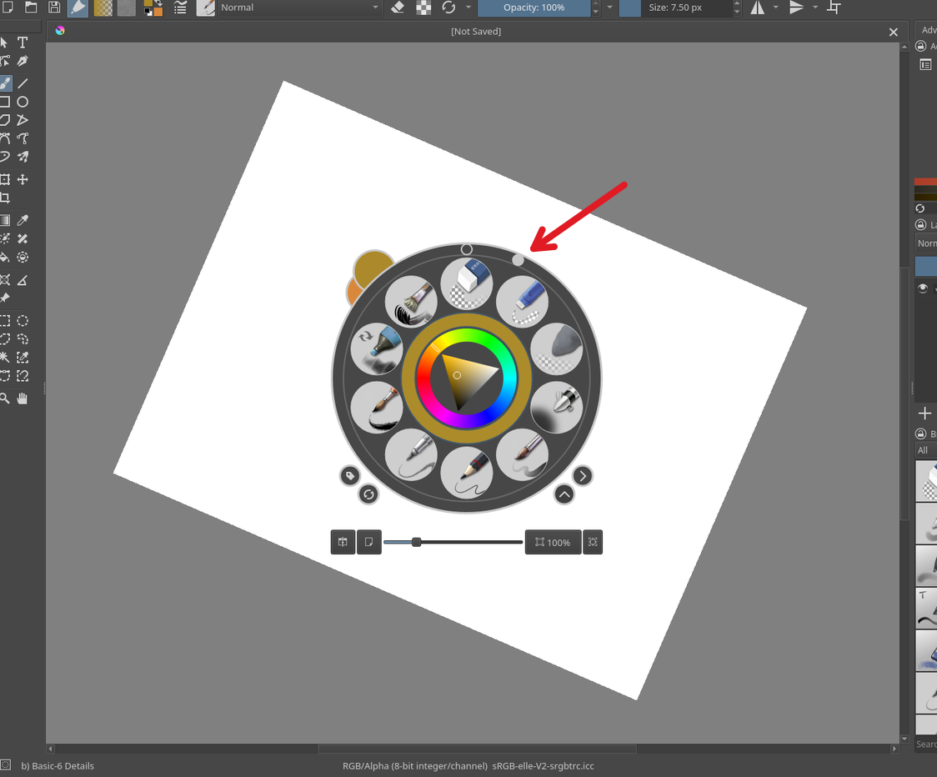Toggle horizontal mirror tool

(x=758, y=8)
